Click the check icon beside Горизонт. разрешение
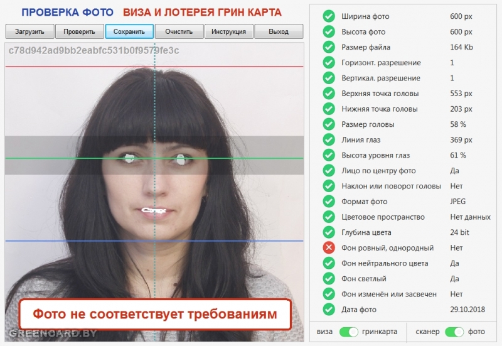Image resolution: width=502 pixels, height=346 pixels. (329, 62)
